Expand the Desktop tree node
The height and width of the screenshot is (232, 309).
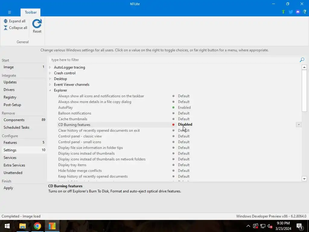tap(50, 79)
